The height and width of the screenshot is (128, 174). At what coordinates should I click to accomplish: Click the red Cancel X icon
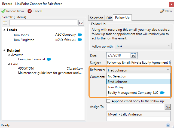pyautogui.click(x=29, y=11)
